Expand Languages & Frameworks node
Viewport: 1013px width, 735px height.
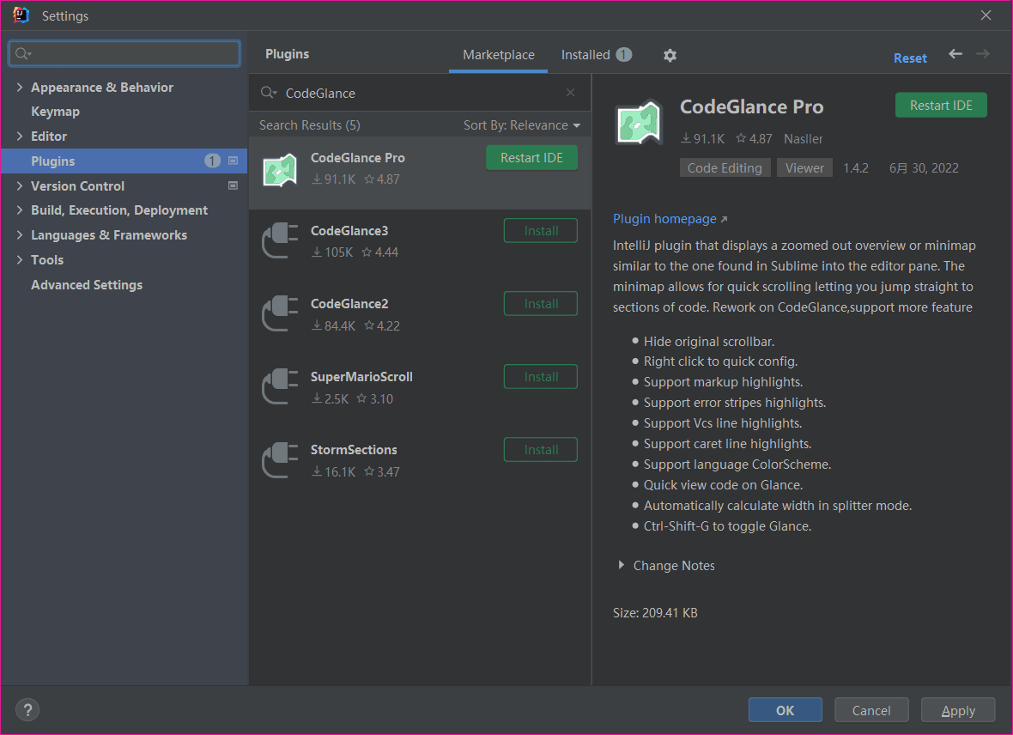(20, 235)
